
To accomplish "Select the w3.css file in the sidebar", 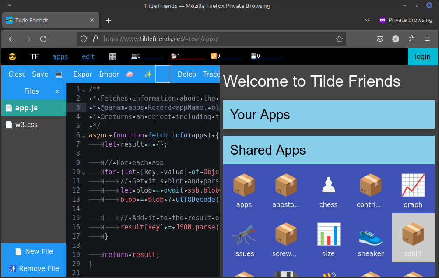I will coord(26,124).
